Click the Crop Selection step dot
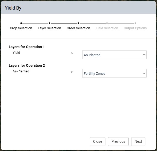Viewport: 157px width, 151px height. click(21, 23)
